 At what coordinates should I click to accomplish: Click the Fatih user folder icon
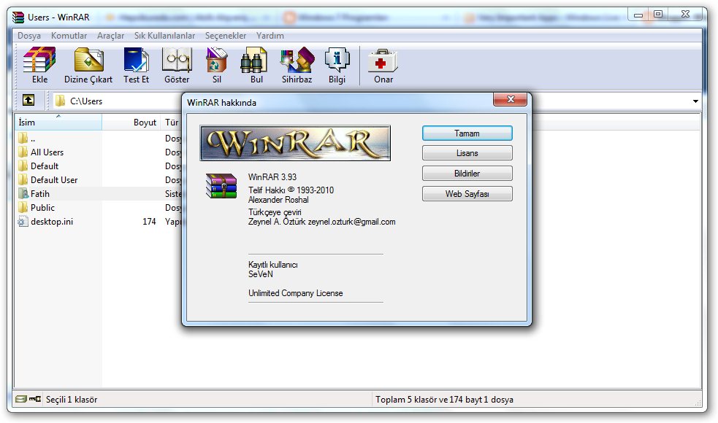[23, 193]
